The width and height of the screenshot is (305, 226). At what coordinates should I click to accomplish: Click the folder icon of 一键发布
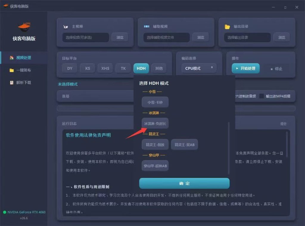12,70
